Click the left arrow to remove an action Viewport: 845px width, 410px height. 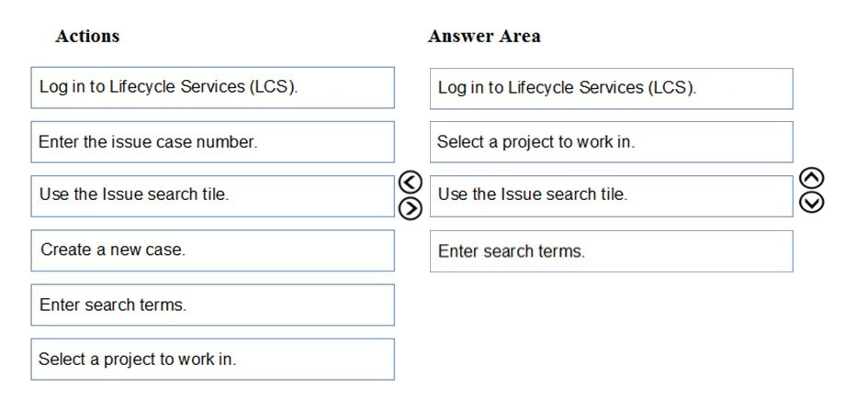(x=411, y=183)
